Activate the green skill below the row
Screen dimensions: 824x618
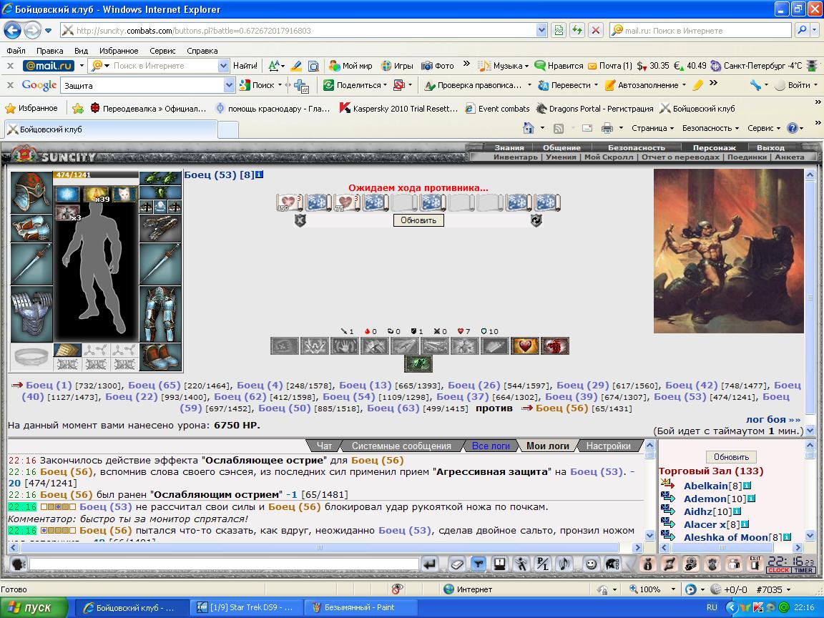coord(418,363)
